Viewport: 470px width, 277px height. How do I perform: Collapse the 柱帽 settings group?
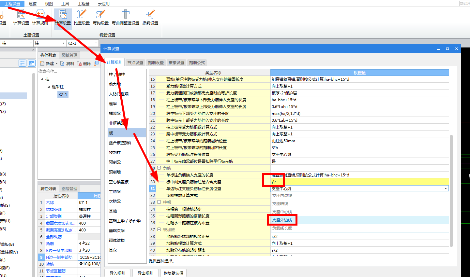(159, 202)
